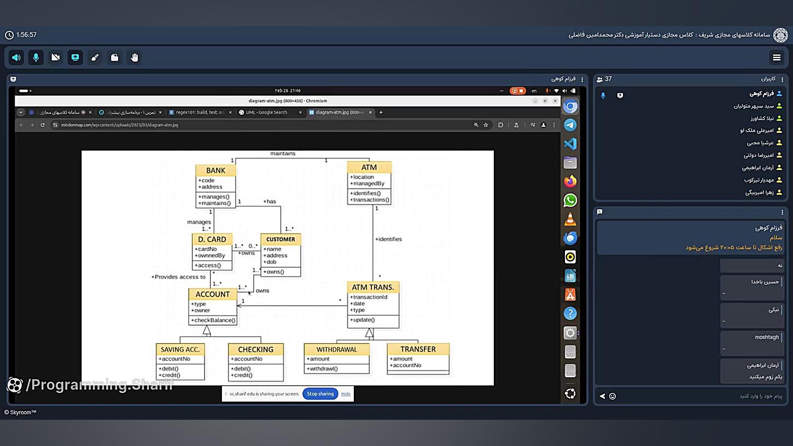Switch to سامانه کلاسهای مجازی browser tab

pyautogui.click(x=60, y=112)
